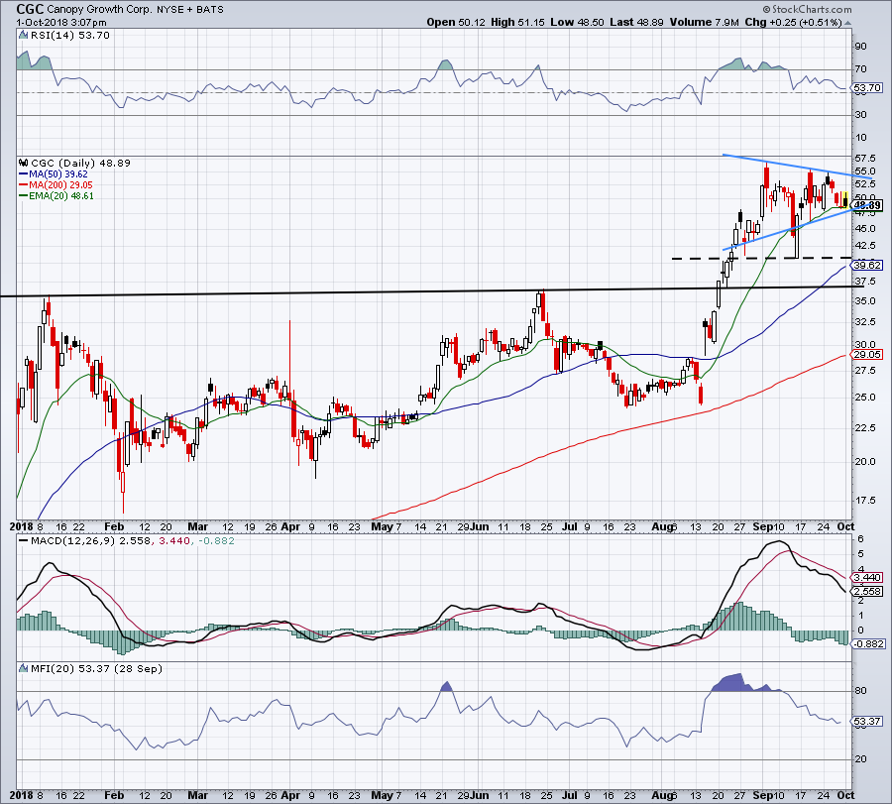
Task: Click Apr on the price panel date axis
Action: (290, 526)
